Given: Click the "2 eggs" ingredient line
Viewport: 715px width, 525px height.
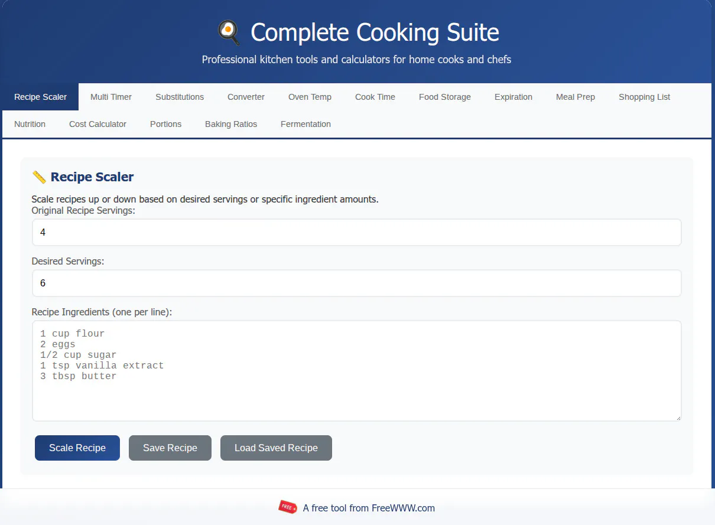Looking at the screenshot, I should pyautogui.click(x=57, y=344).
